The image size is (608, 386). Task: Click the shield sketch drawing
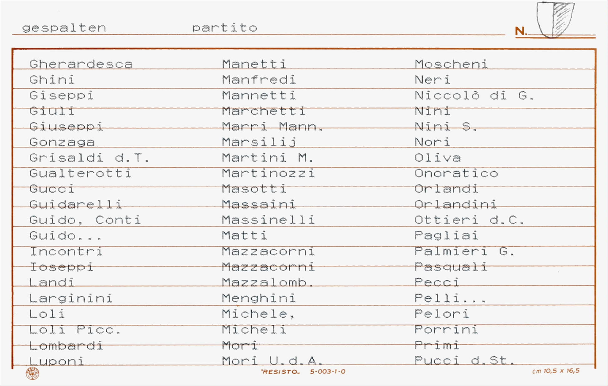555,20
